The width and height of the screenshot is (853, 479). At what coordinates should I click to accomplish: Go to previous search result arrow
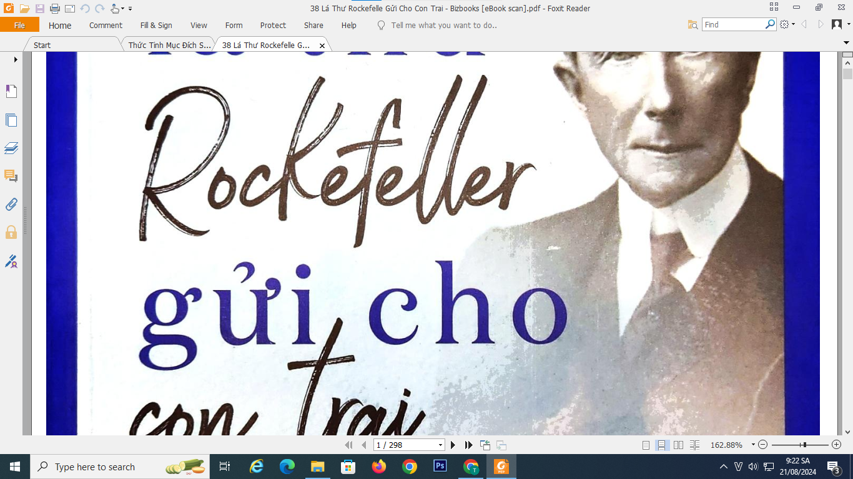(804, 24)
